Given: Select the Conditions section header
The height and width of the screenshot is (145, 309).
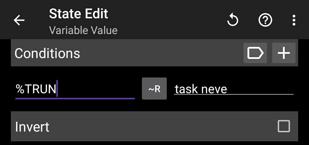Looking at the screenshot, I should [47, 53].
